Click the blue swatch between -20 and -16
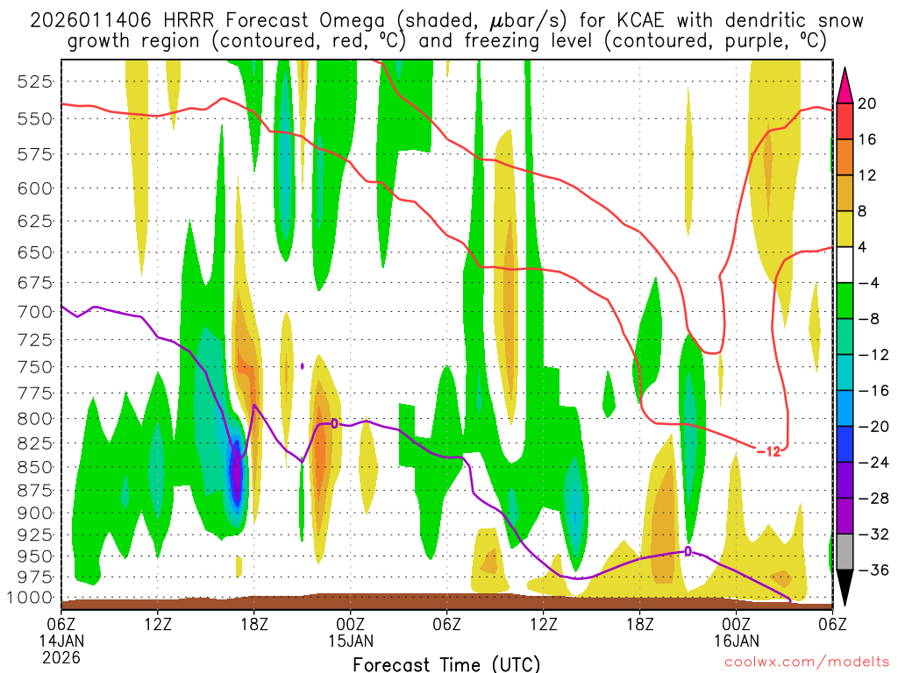This screenshot has width=898, height=673. pyautogui.click(x=845, y=408)
